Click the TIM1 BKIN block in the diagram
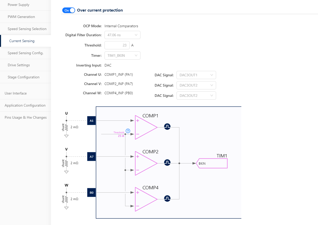This screenshot has width=318, height=225. click(x=211, y=163)
